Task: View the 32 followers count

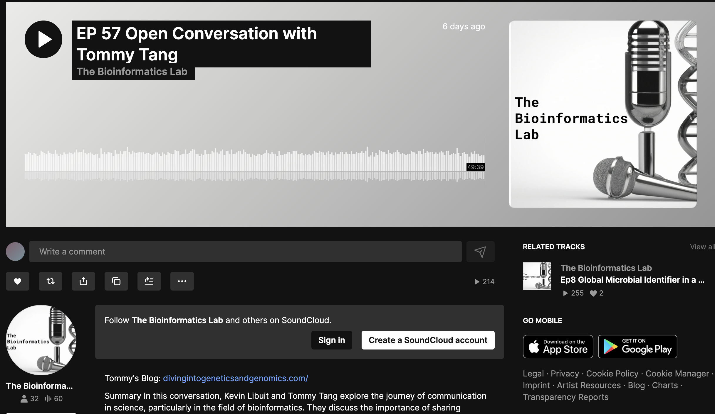Action: (30, 399)
